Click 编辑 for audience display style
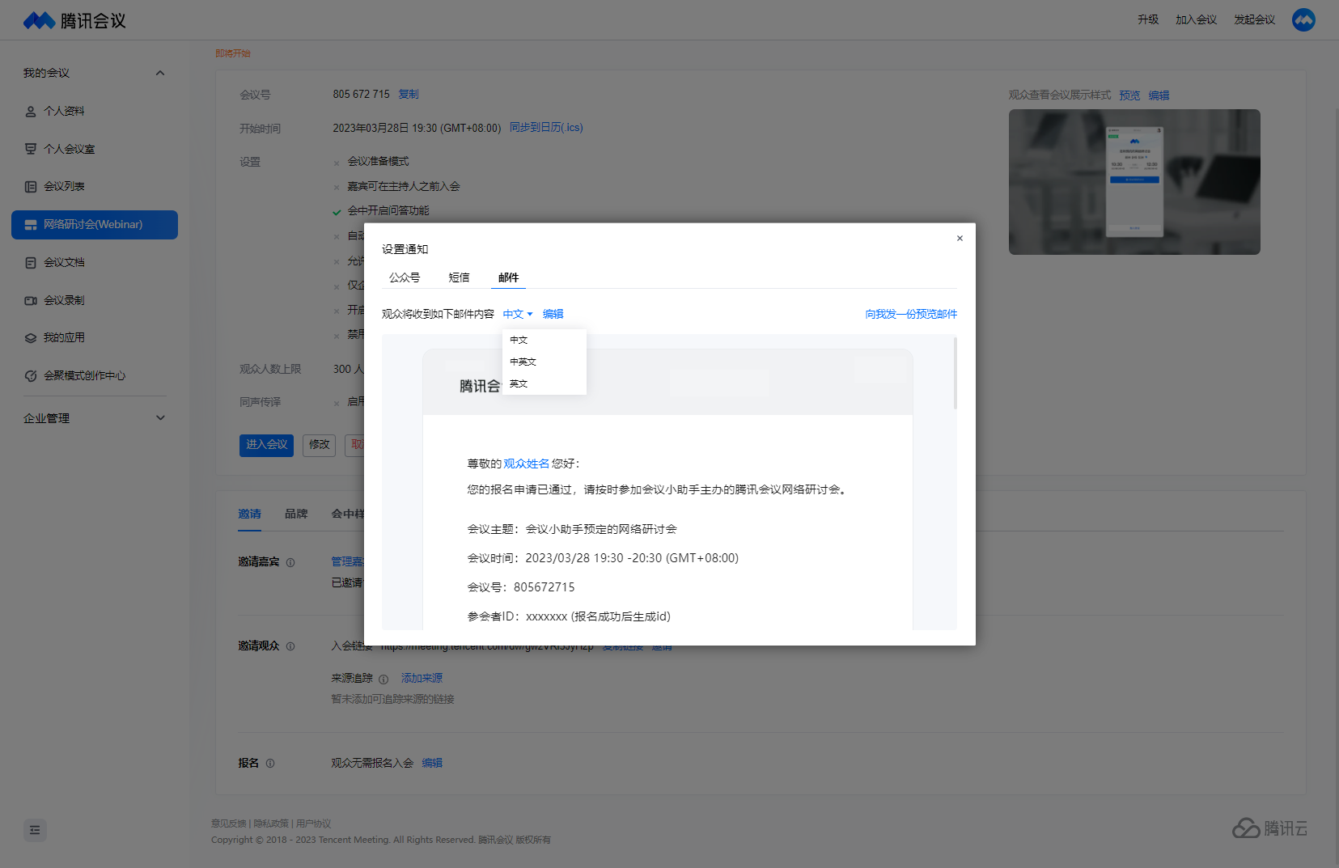 coord(1159,95)
